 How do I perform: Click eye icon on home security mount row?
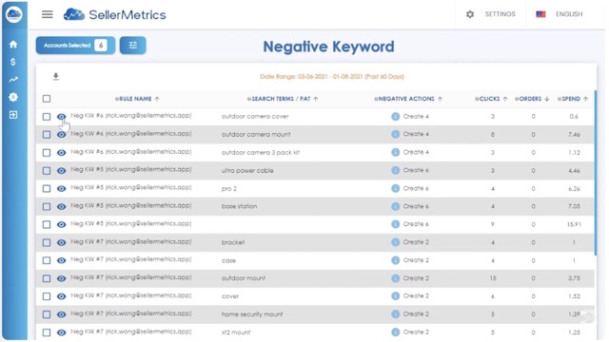[x=61, y=314]
